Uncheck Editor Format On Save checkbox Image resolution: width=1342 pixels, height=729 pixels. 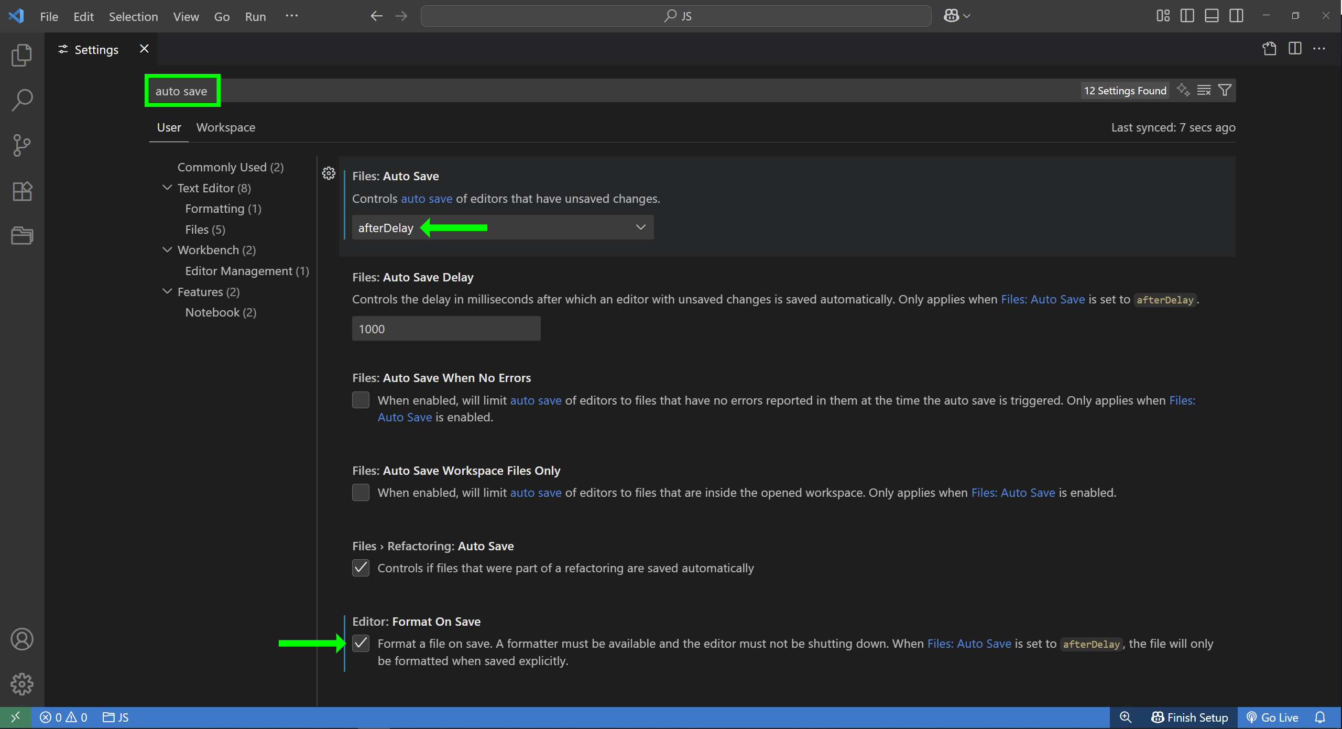point(361,644)
